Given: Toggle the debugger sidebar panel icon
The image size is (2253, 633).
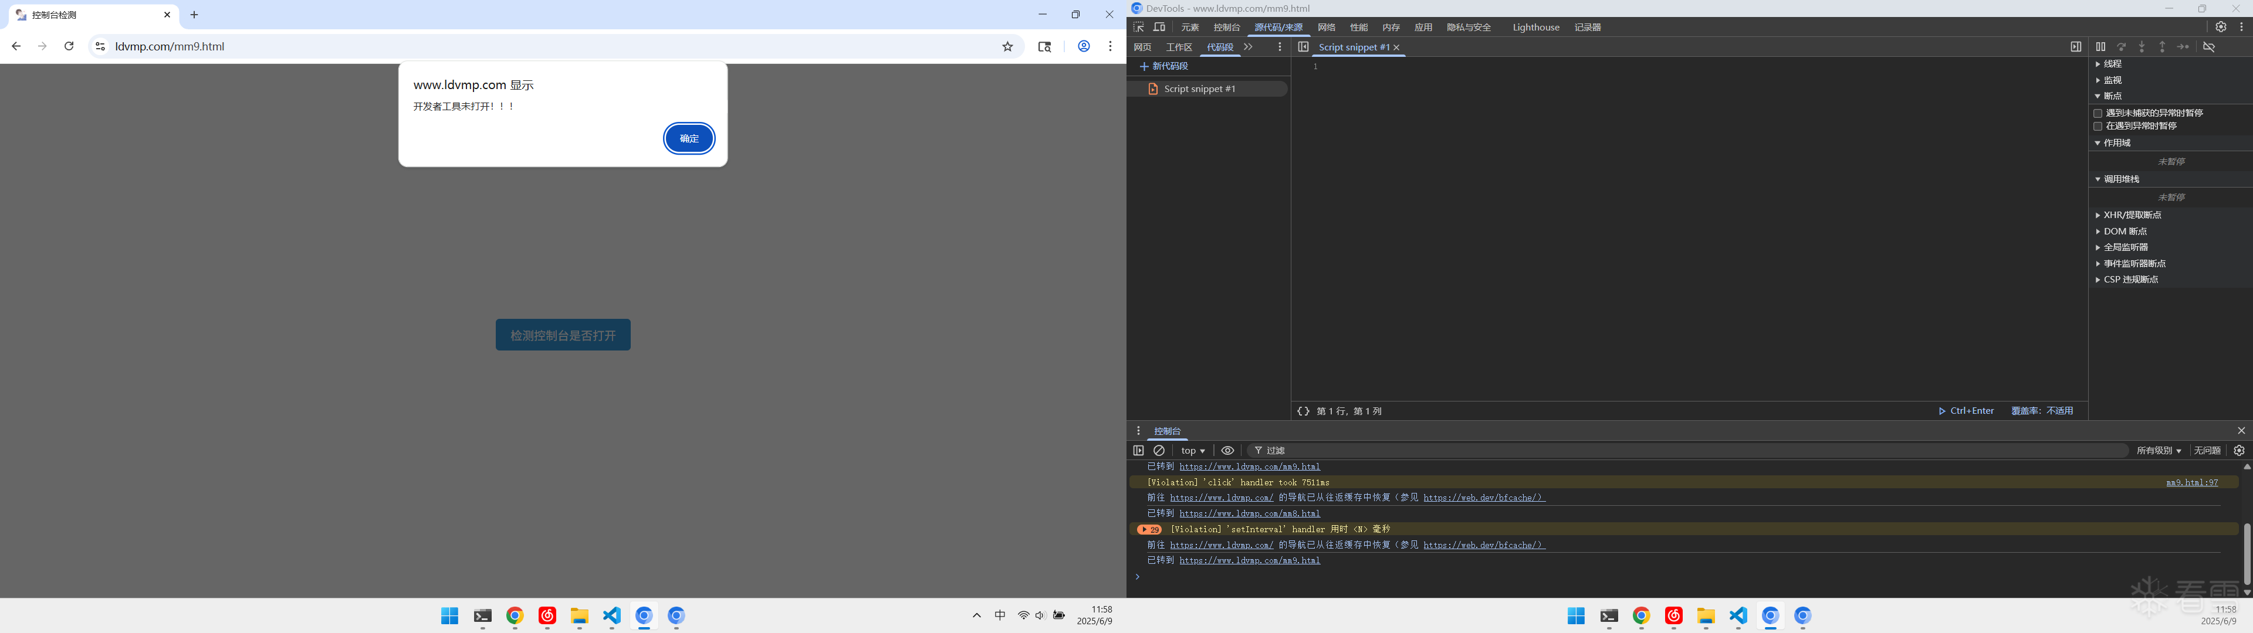Looking at the screenshot, I should point(2076,47).
